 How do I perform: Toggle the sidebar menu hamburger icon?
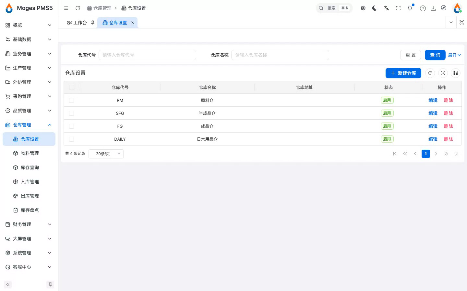[66, 8]
